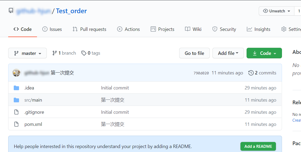Click the src/main folder icon
The image size is (301, 152).
16,100
